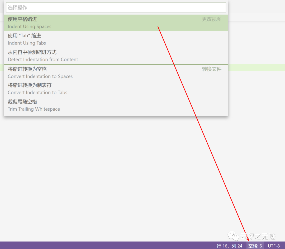Choose Indent Using Tabs option

click(116, 39)
